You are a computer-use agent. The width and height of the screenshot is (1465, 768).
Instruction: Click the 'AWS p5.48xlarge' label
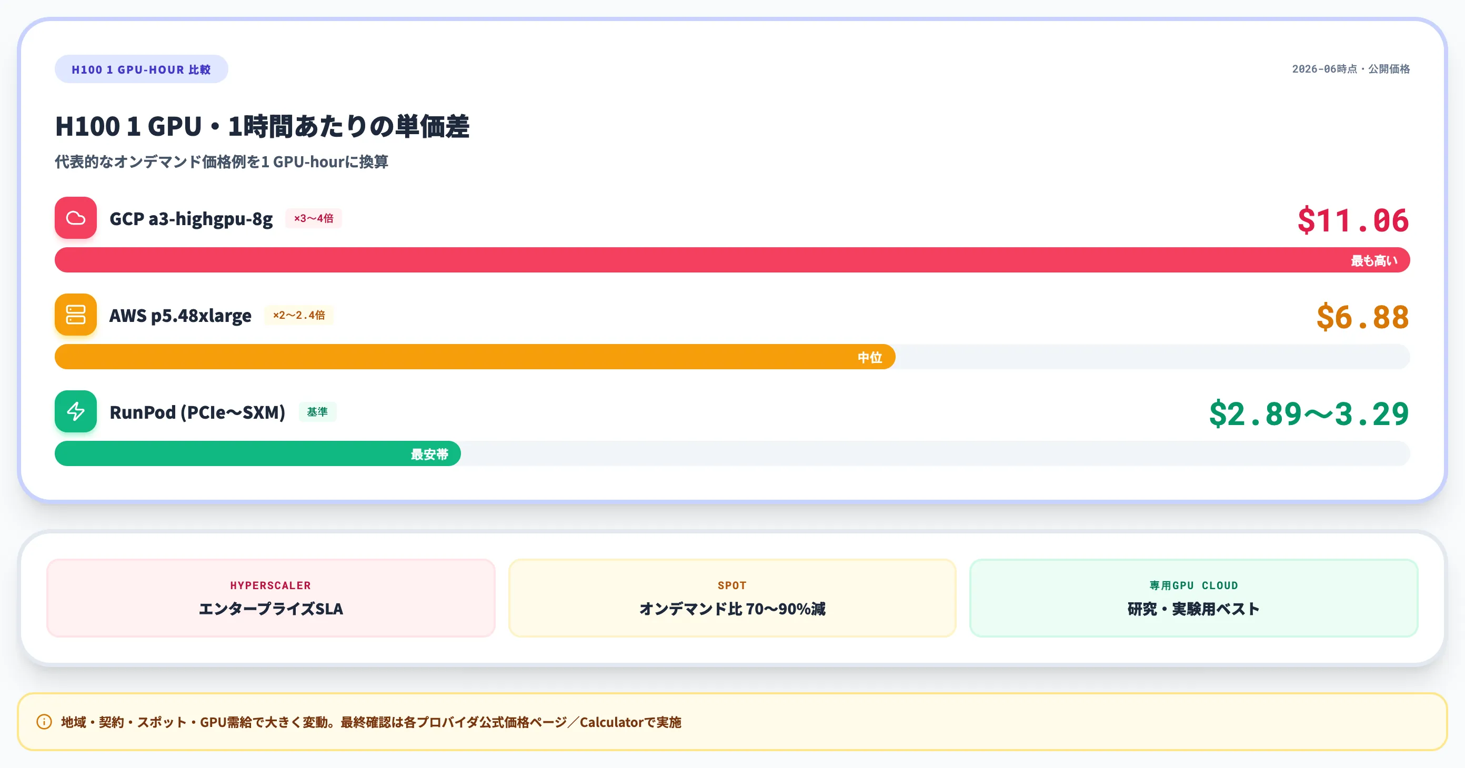(180, 315)
